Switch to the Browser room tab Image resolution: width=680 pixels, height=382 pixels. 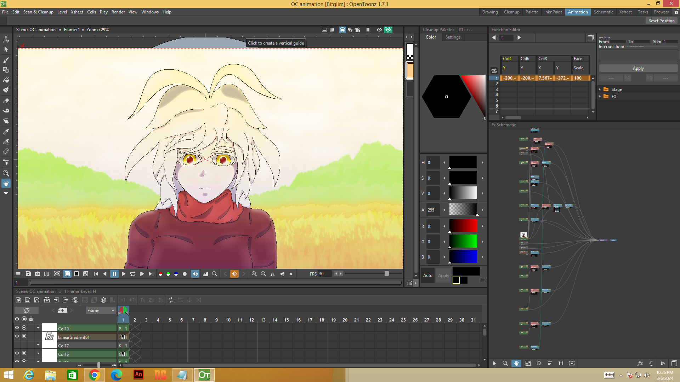(662, 12)
